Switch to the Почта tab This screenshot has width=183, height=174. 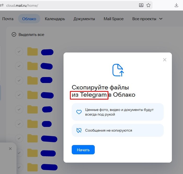click(x=8, y=19)
